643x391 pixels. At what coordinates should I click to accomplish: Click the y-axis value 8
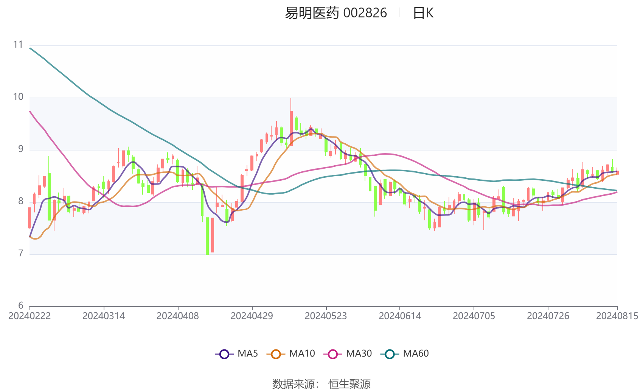(21, 201)
